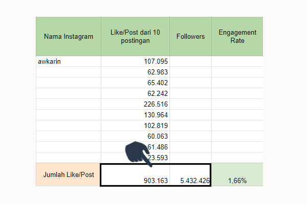Click the cell containing 65.402
The width and height of the screenshot is (307, 204).
[135, 83]
